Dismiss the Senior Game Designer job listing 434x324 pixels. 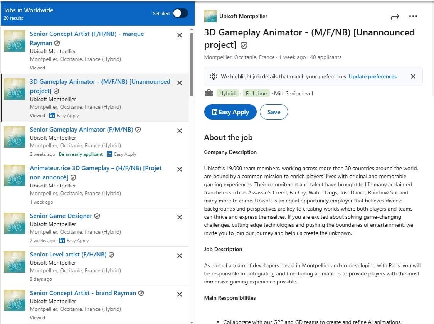pyautogui.click(x=180, y=217)
